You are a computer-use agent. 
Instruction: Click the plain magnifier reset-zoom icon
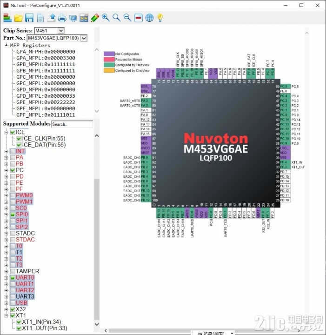(117, 18)
